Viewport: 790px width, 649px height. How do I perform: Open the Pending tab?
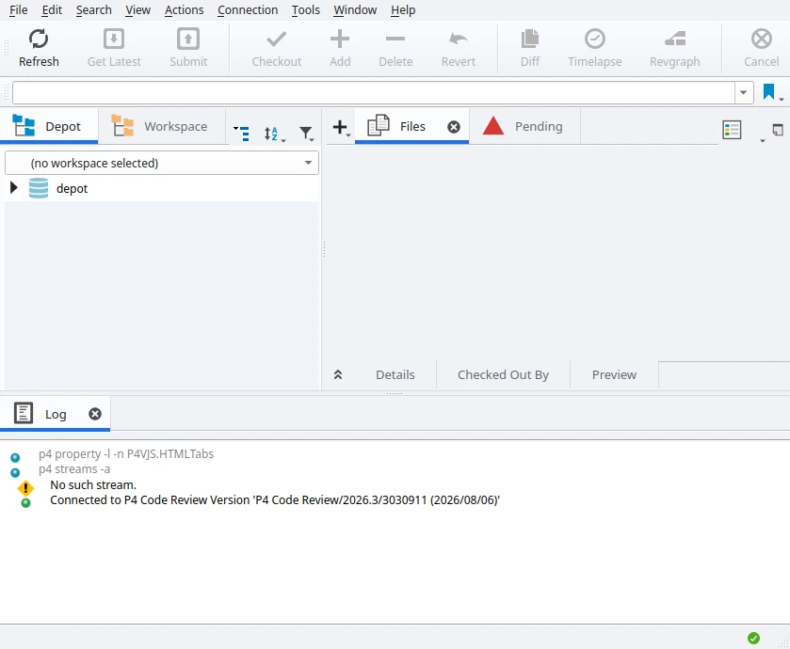(x=524, y=126)
